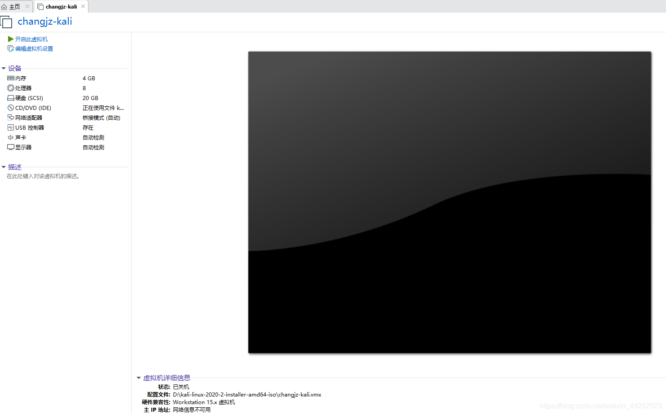The image size is (666, 414).
Task: Click the processor chip icon
Action: click(x=11, y=88)
